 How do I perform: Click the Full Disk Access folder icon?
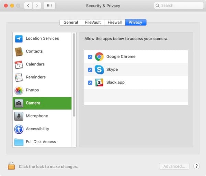click(19, 142)
